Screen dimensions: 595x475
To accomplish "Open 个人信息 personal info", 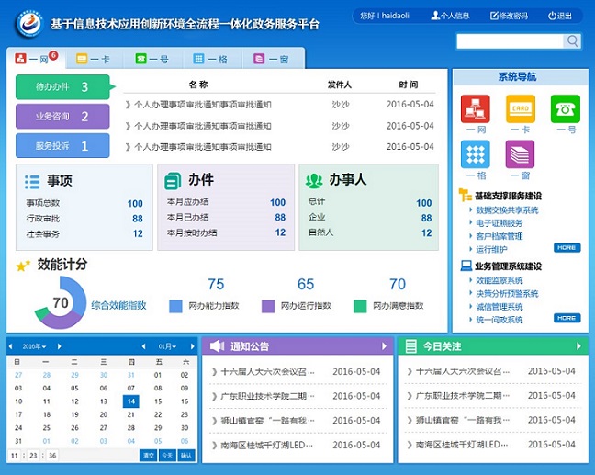I will 450,16.
